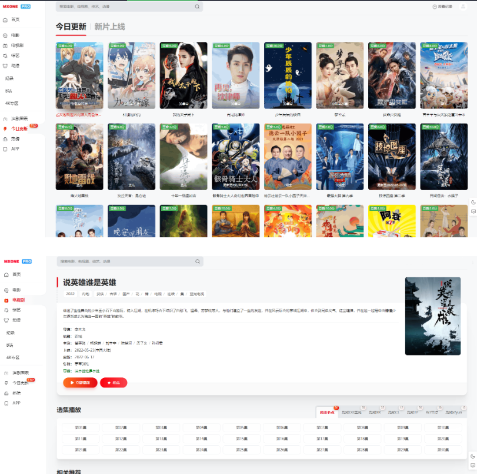
Task: Open the 追剧周表 schedule sidebar icon
Action: [6, 118]
